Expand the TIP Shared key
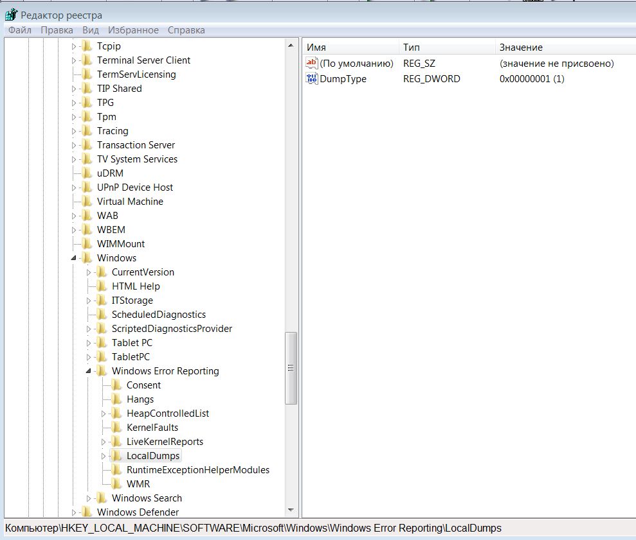 [x=74, y=89]
